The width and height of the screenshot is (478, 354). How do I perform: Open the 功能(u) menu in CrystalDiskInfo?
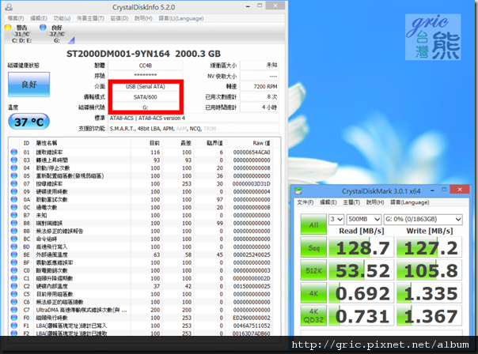point(62,18)
